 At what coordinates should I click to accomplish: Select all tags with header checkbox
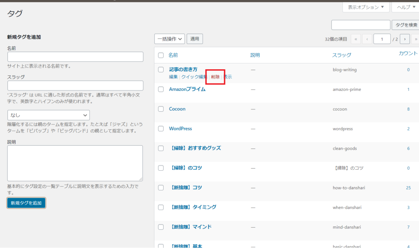pos(161,55)
